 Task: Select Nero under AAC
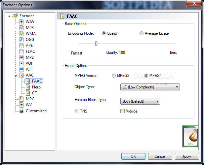(x=36, y=87)
